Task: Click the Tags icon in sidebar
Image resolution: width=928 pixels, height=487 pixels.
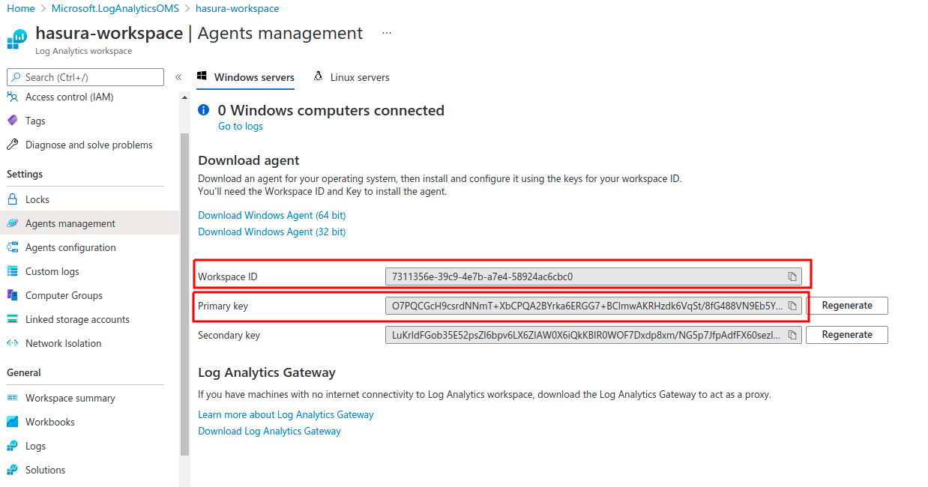Action: 12,121
